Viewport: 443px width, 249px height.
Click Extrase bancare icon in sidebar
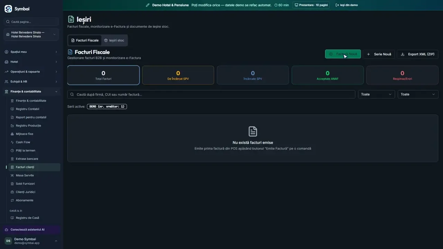[x=12, y=159]
